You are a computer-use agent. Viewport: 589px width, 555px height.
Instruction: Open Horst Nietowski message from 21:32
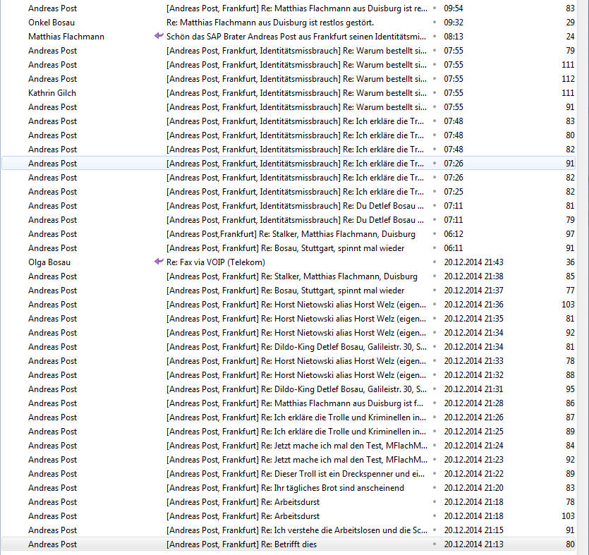click(296, 375)
